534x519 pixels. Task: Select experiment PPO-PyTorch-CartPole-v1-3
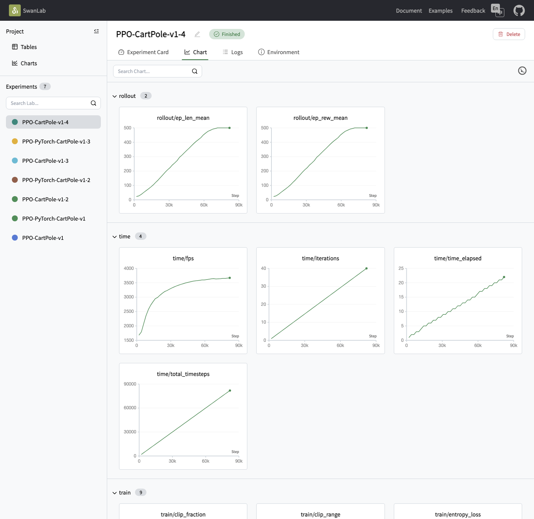53,141
